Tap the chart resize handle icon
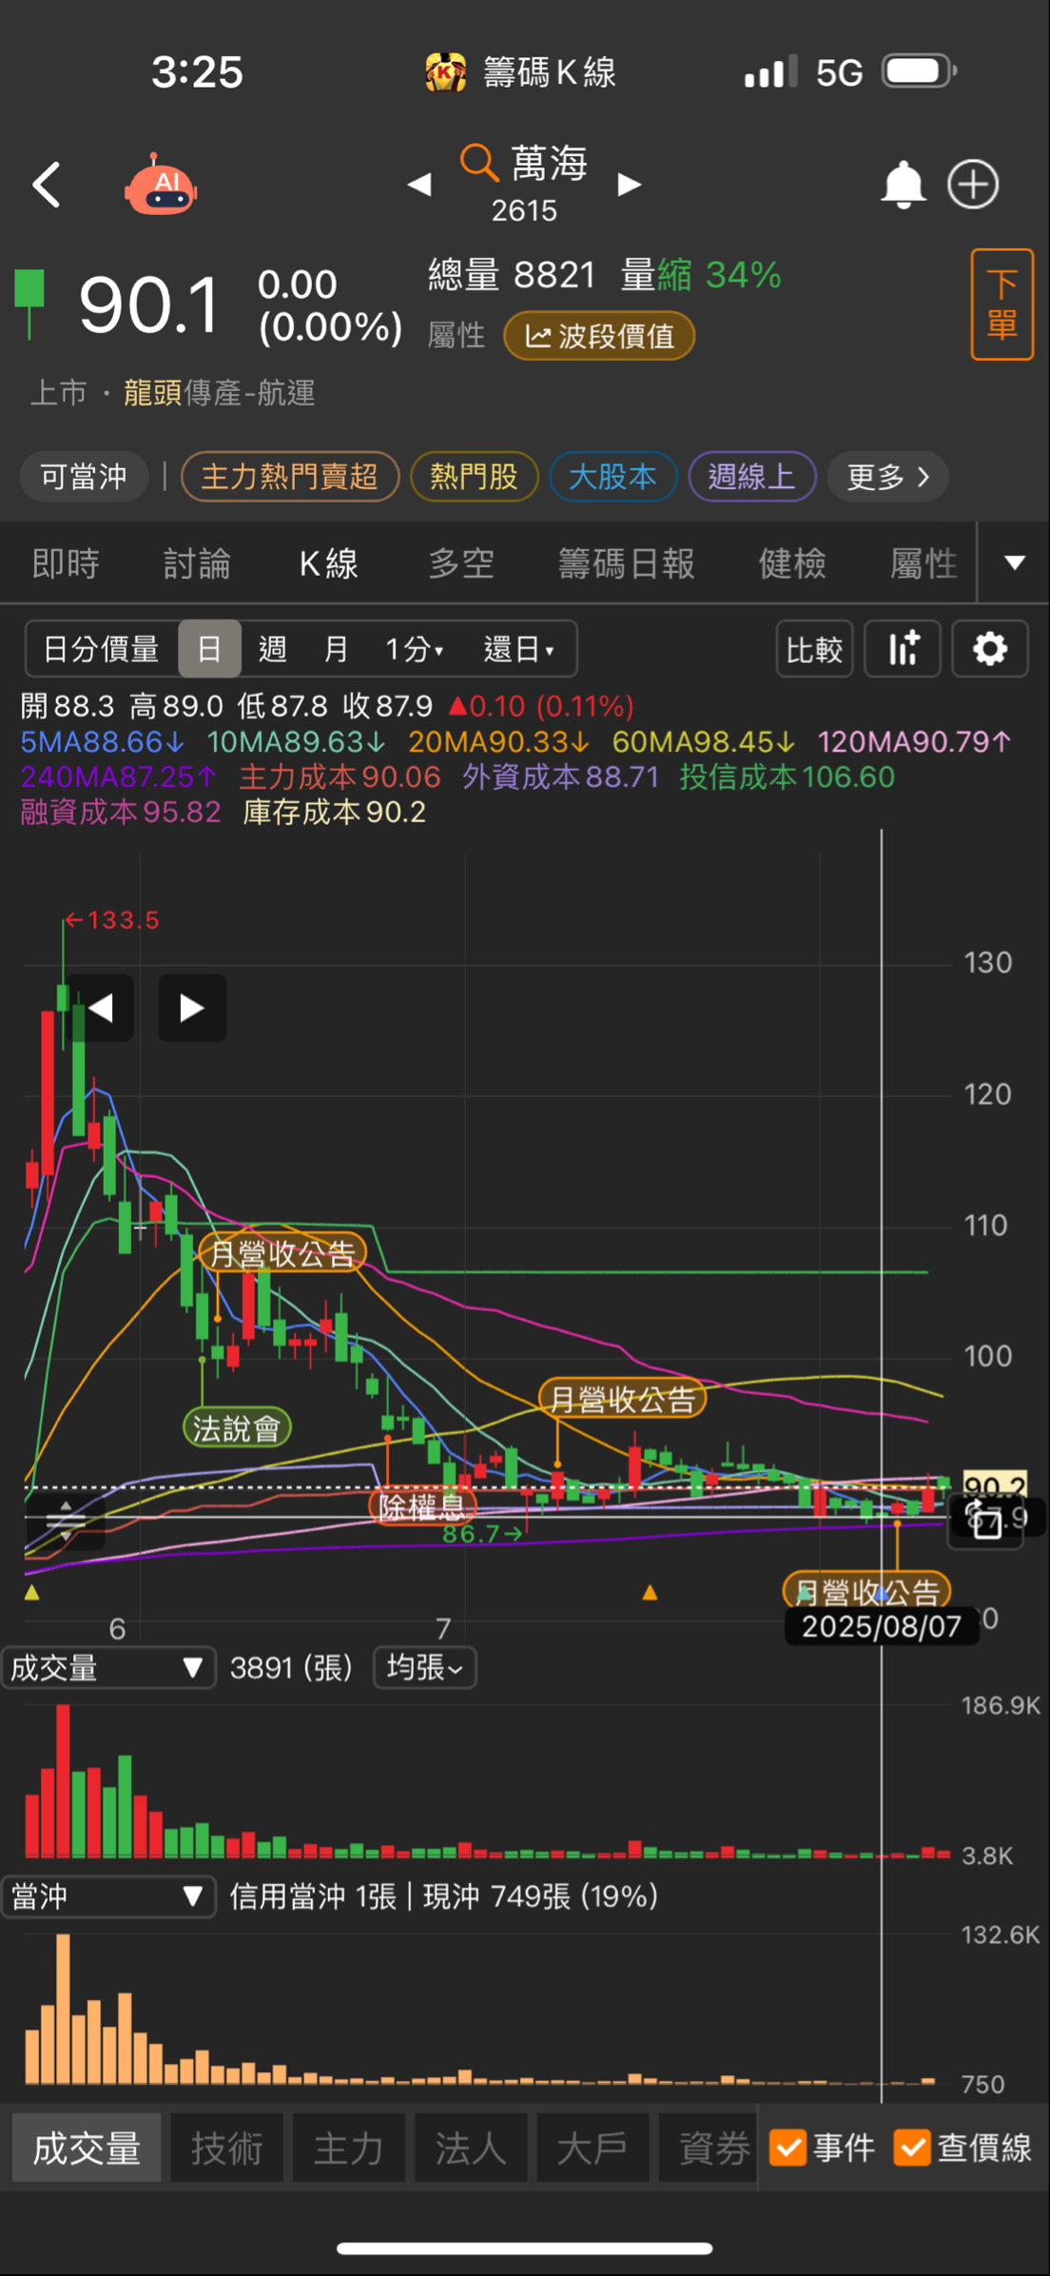Image resolution: width=1050 pixels, height=2276 pixels. click(66, 1520)
